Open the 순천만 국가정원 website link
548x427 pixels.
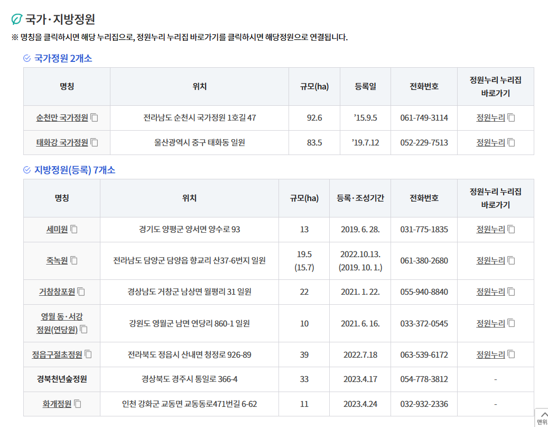(x=62, y=118)
